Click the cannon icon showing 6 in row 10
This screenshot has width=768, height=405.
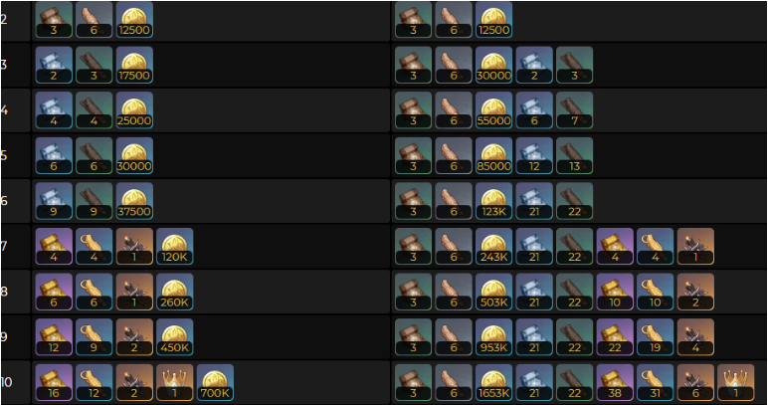click(695, 382)
